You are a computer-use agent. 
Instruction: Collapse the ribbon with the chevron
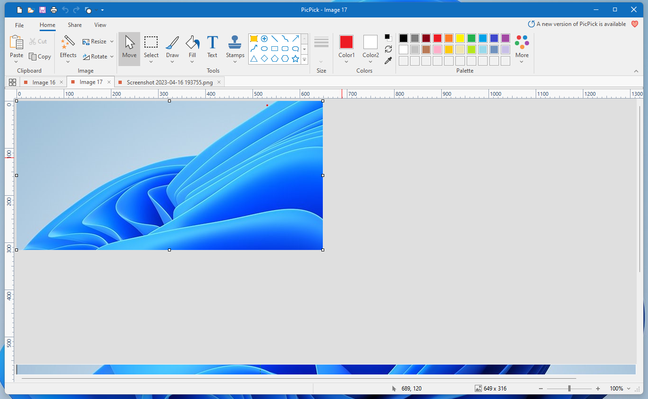636,71
